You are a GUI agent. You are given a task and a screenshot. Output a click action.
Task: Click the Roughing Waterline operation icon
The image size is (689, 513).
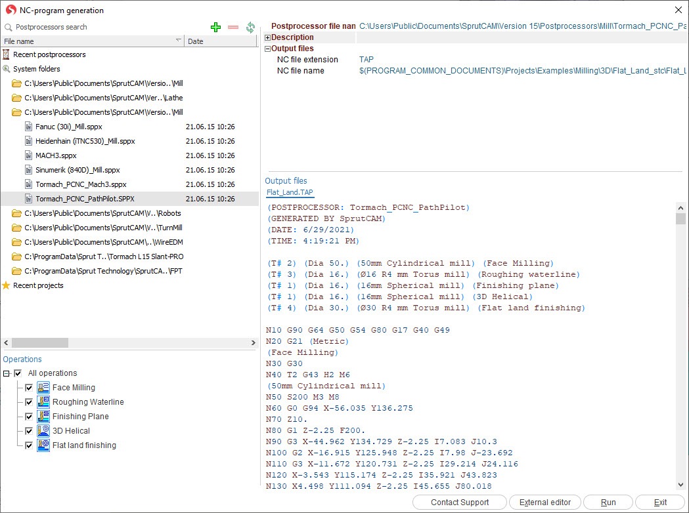43,402
